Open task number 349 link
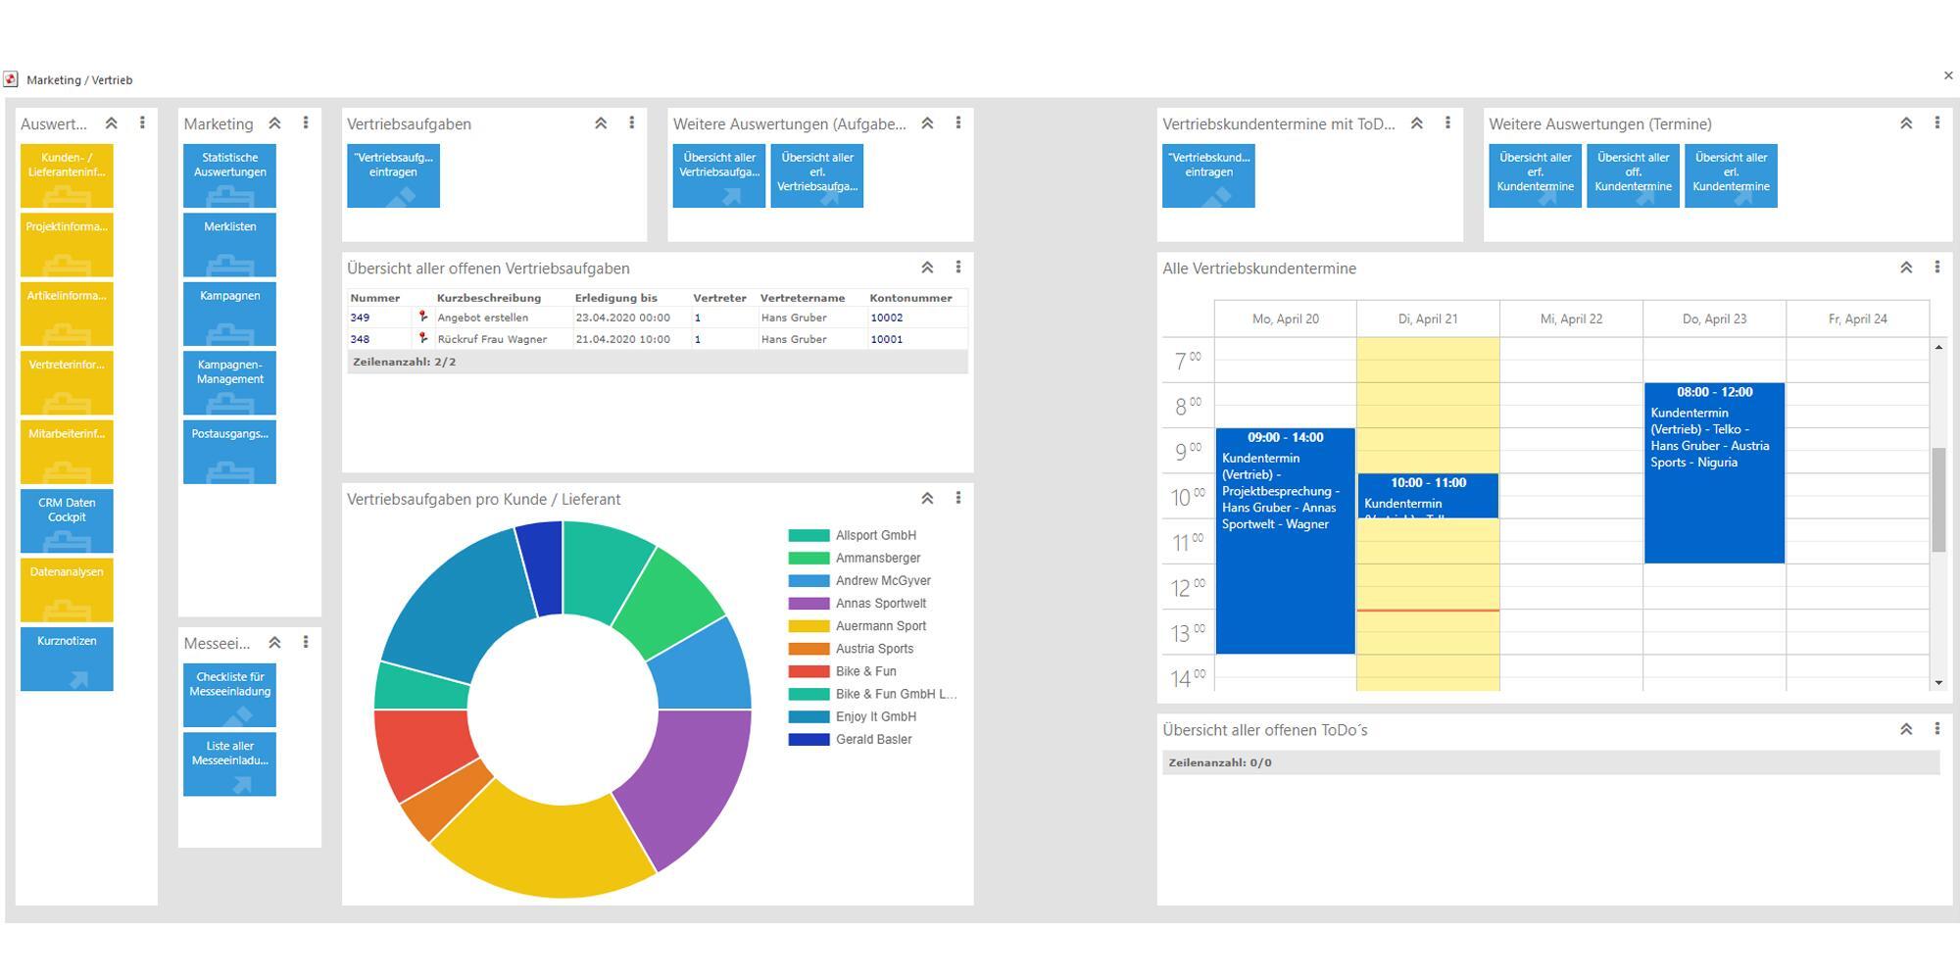The width and height of the screenshot is (1960, 980). (360, 318)
